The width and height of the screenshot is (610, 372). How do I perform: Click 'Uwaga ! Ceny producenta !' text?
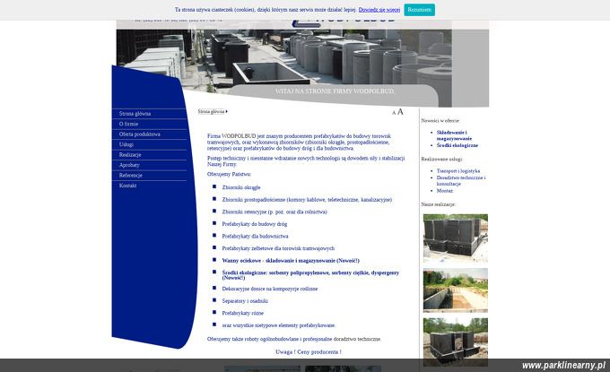click(x=308, y=352)
